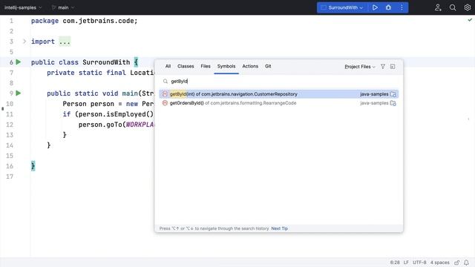
Task: Switch to the Classes tab
Action: coord(186,66)
